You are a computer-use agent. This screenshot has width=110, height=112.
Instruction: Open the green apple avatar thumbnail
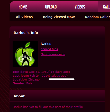pos(25,54)
